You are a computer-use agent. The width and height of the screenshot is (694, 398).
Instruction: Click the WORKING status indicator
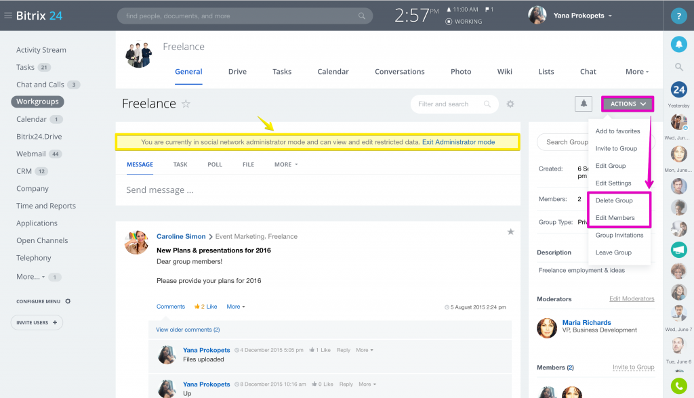[464, 21]
